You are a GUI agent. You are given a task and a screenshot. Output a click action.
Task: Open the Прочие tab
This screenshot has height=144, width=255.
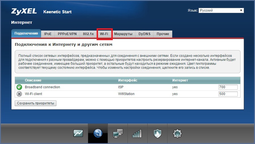[163, 34]
